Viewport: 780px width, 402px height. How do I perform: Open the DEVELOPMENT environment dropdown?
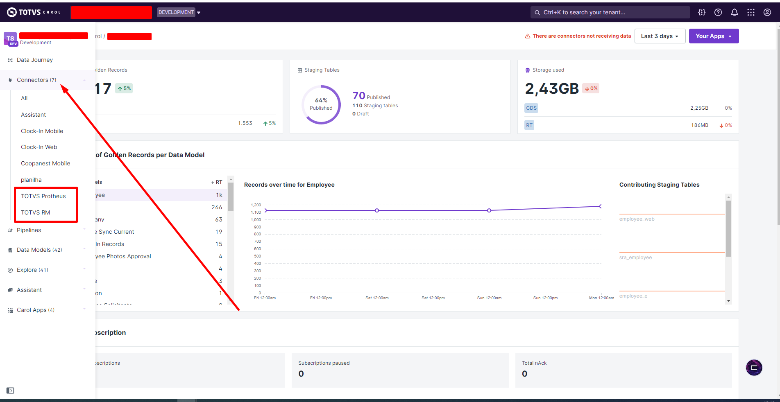pyautogui.click(x=179, y=12)
